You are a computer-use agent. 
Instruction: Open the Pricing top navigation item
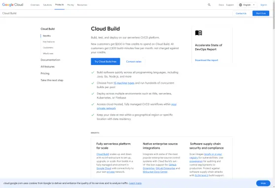[x=70, y=5]
